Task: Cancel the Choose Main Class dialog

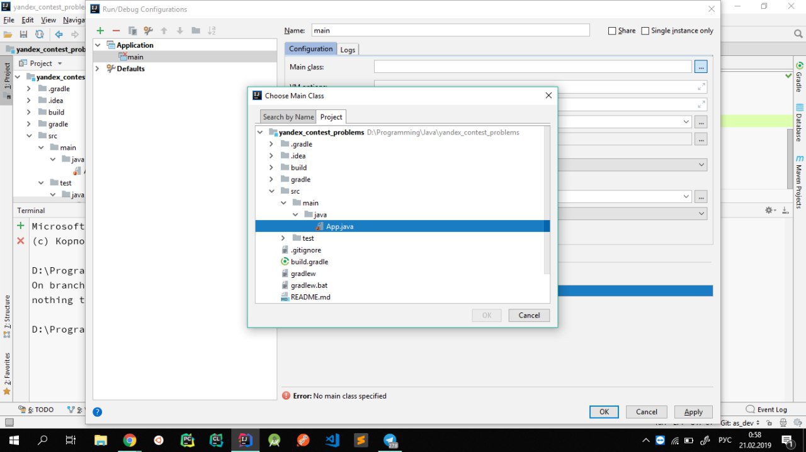Action: point(529,316)
